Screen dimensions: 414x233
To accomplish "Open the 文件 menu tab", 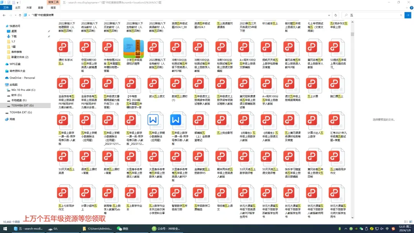I will click(6, 8).
